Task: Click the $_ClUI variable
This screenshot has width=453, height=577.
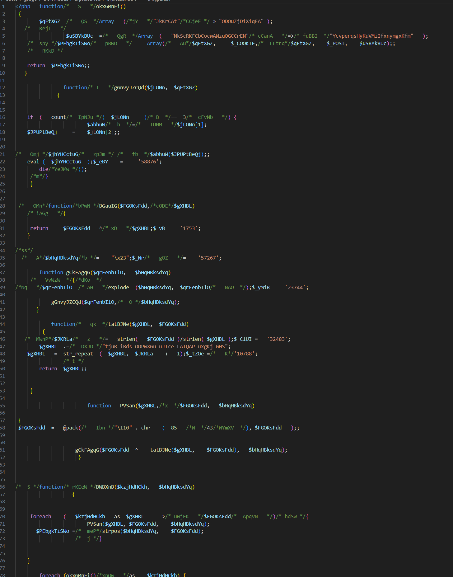Action: [243, 339]
